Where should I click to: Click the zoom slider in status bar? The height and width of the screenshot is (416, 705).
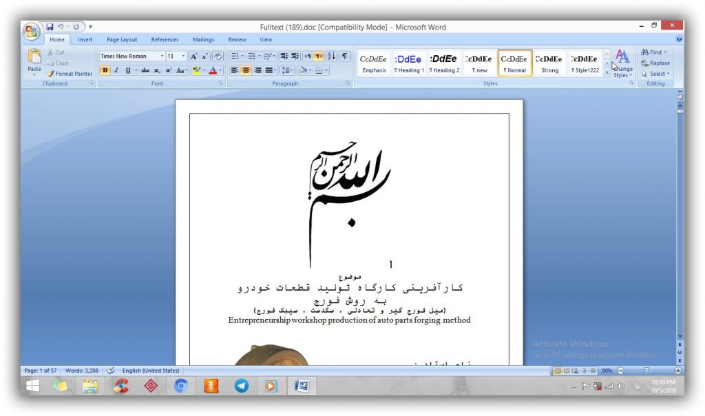click(646, 371)
